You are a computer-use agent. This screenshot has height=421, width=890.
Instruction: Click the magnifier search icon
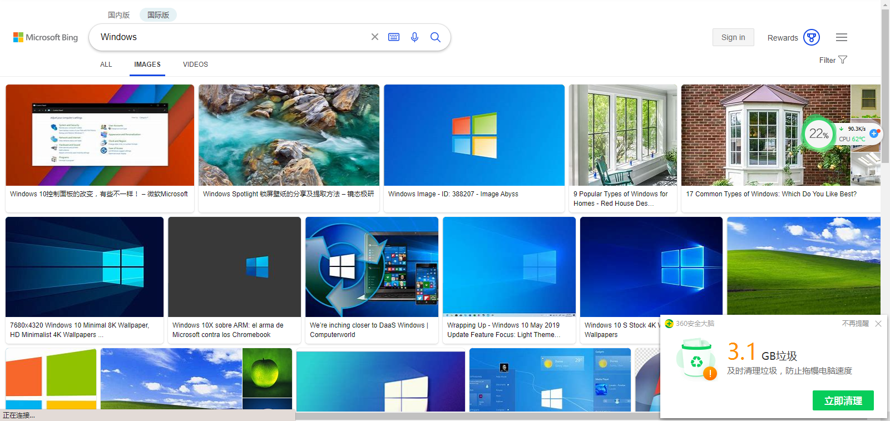coord(436,37)
